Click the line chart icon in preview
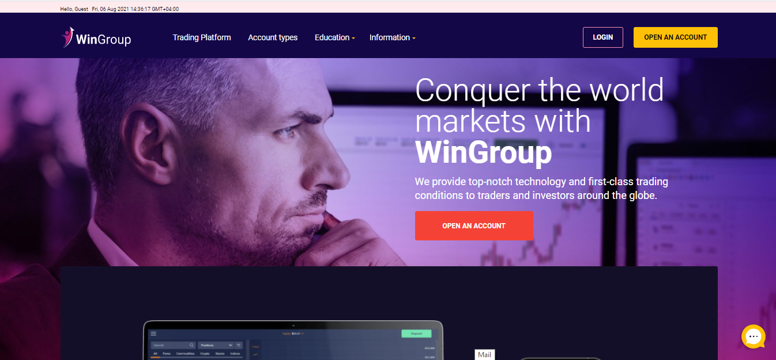This screenshot has width=776, height=360. point(255,354)
